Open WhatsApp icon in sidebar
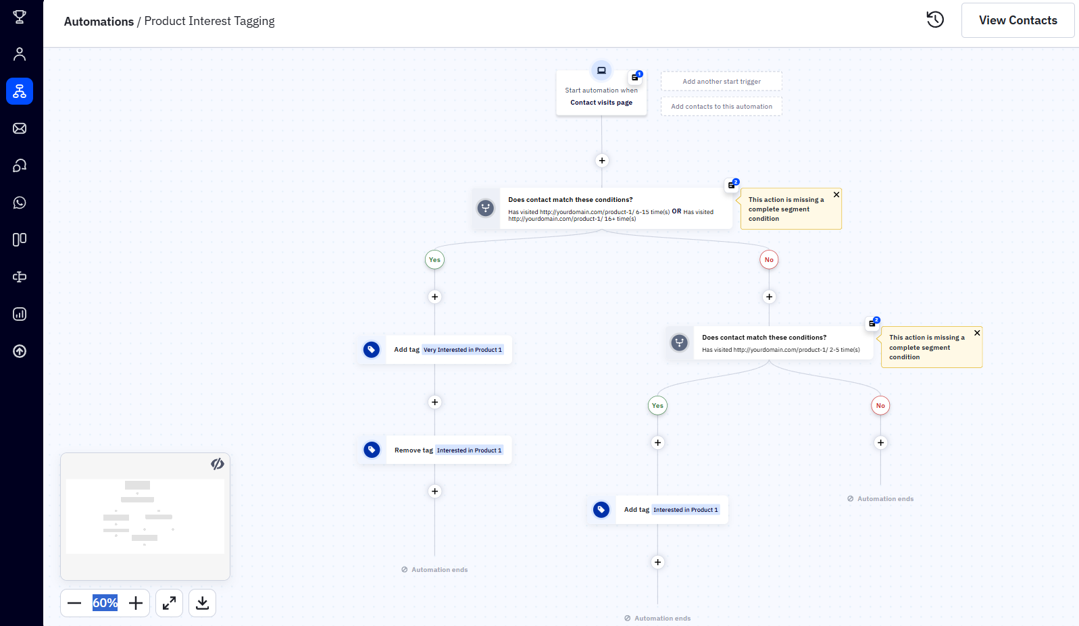Image resolution: width=1079 pixels, height=626 pixels. coord(20,203)
